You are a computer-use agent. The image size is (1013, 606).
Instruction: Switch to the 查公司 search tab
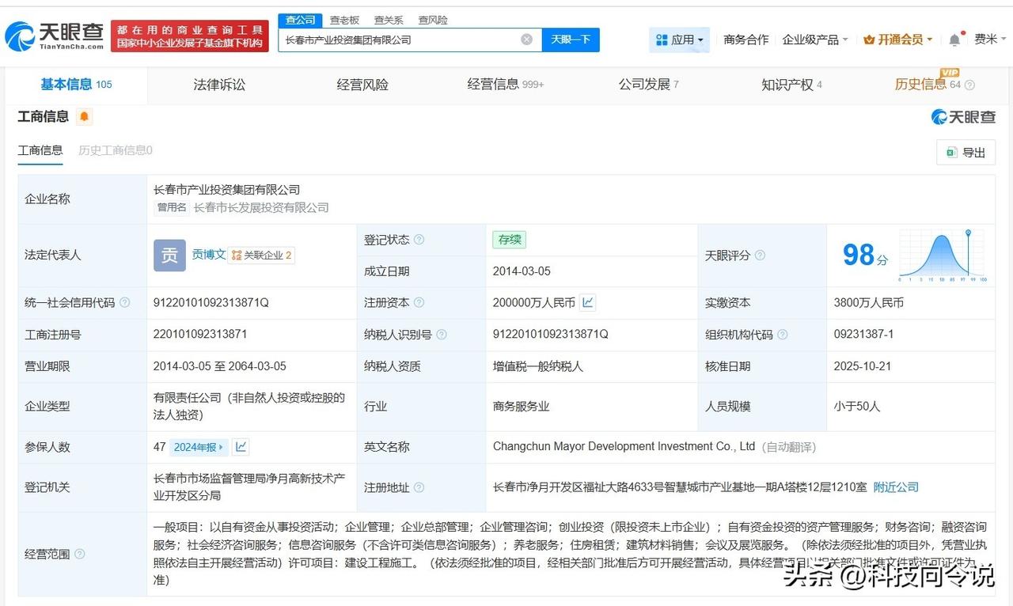tap(301, 20)
